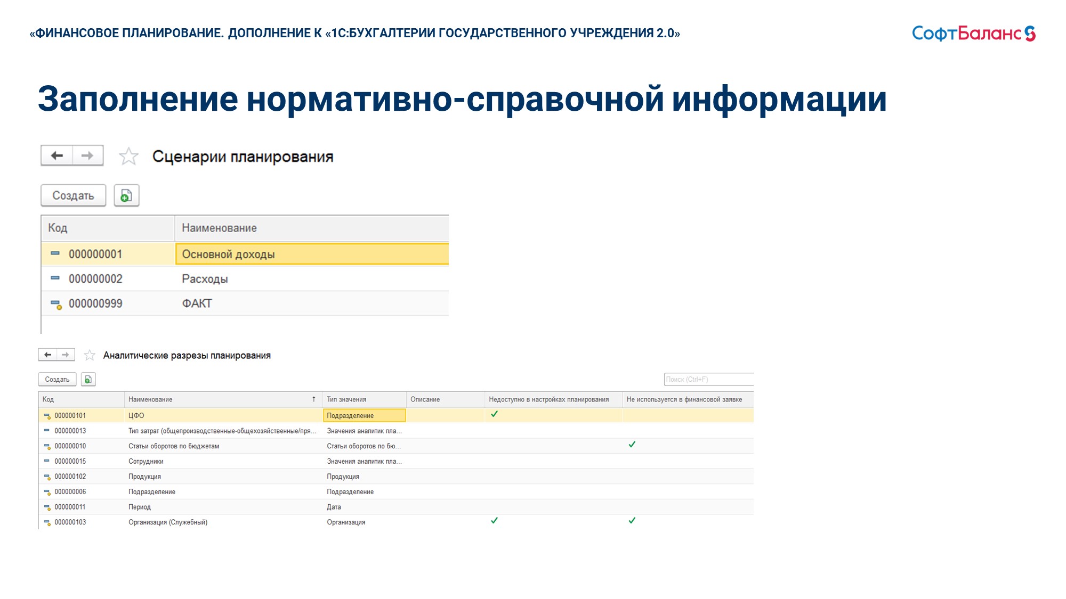
Task: Select the ФАКТ scenario
Action: click(x=197, y=303)
